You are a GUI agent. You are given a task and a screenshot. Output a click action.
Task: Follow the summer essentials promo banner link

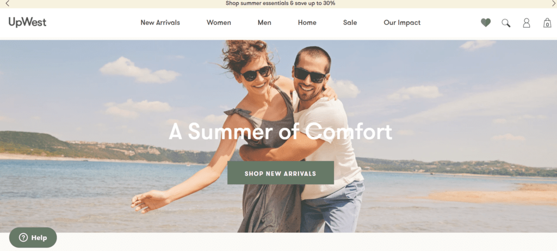280,4
